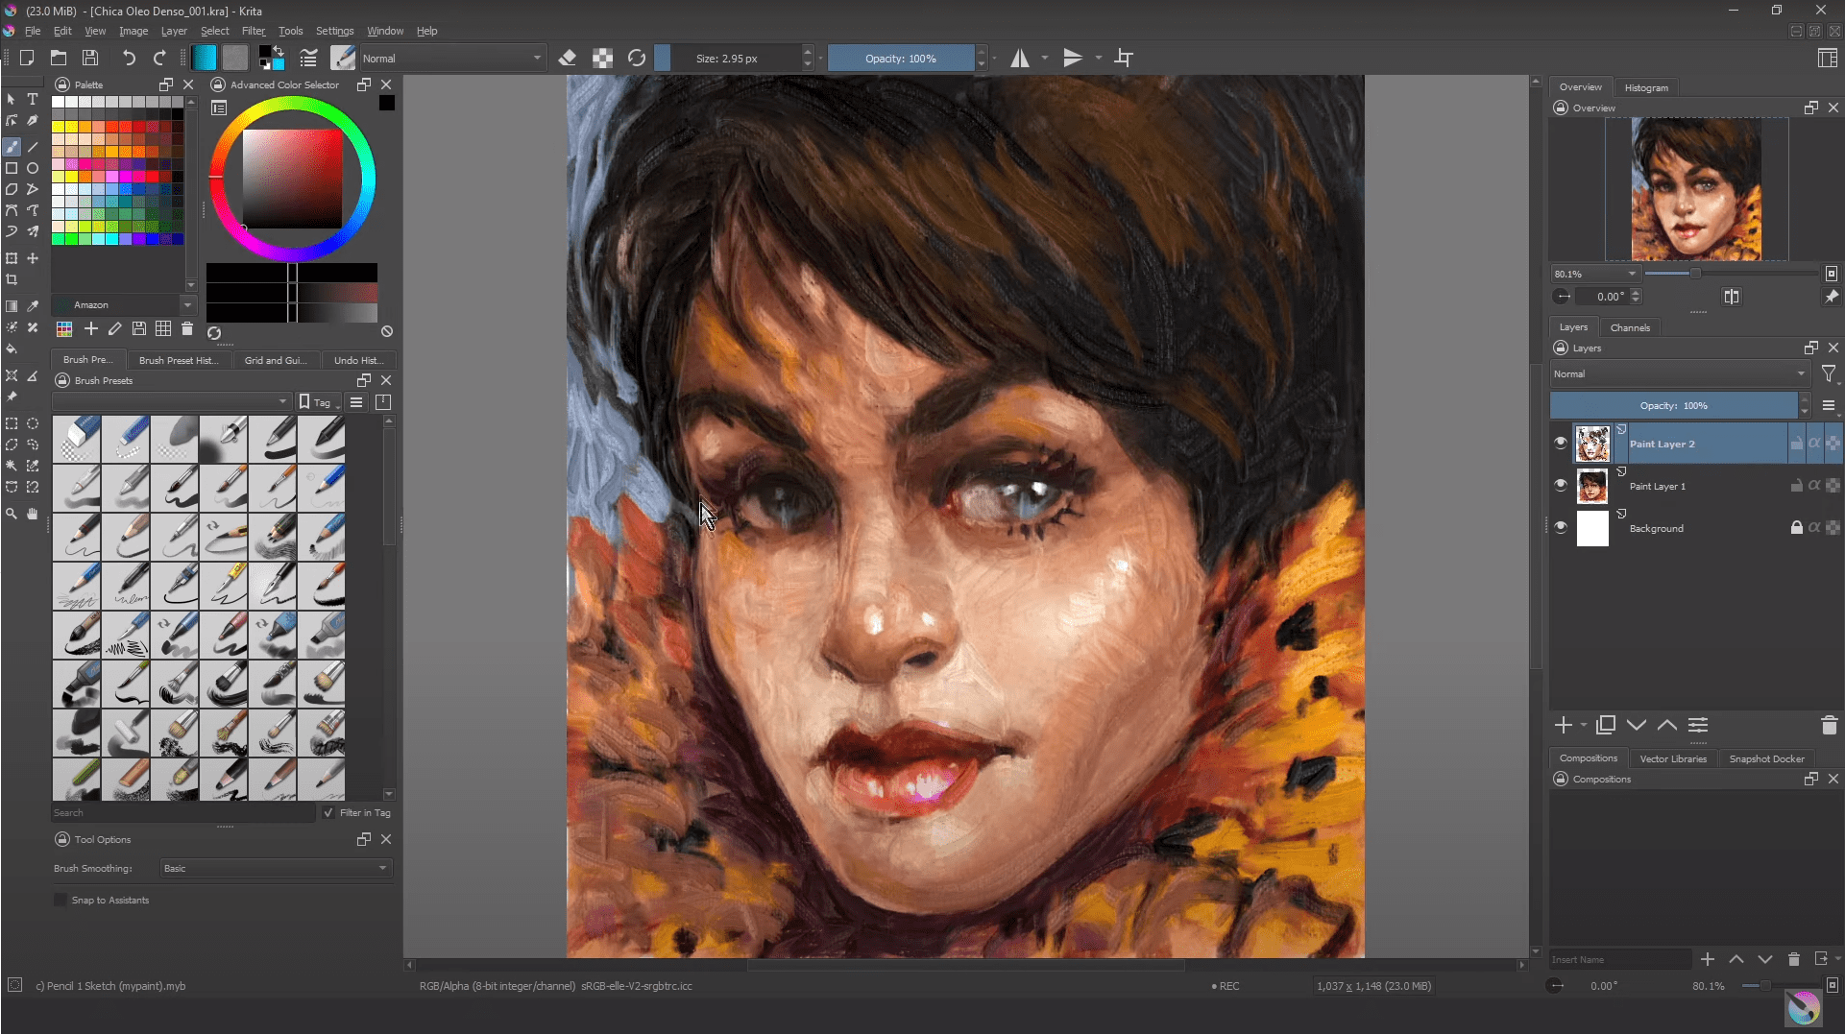Screen dimensions: 1845x1034
Task: Activate the Color Sampler eyedropper tool
Action: pos(32,305)
